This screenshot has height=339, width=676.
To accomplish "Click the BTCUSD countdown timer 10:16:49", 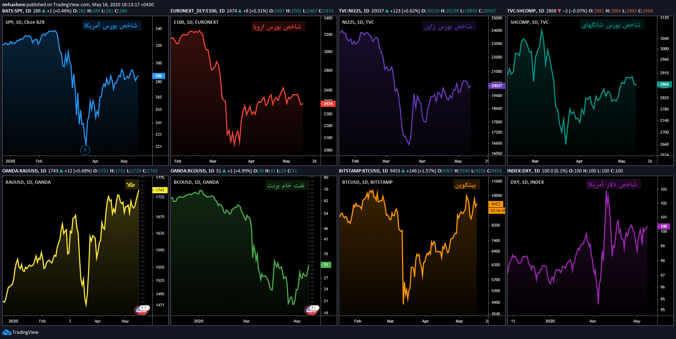I will click(497, 211).
